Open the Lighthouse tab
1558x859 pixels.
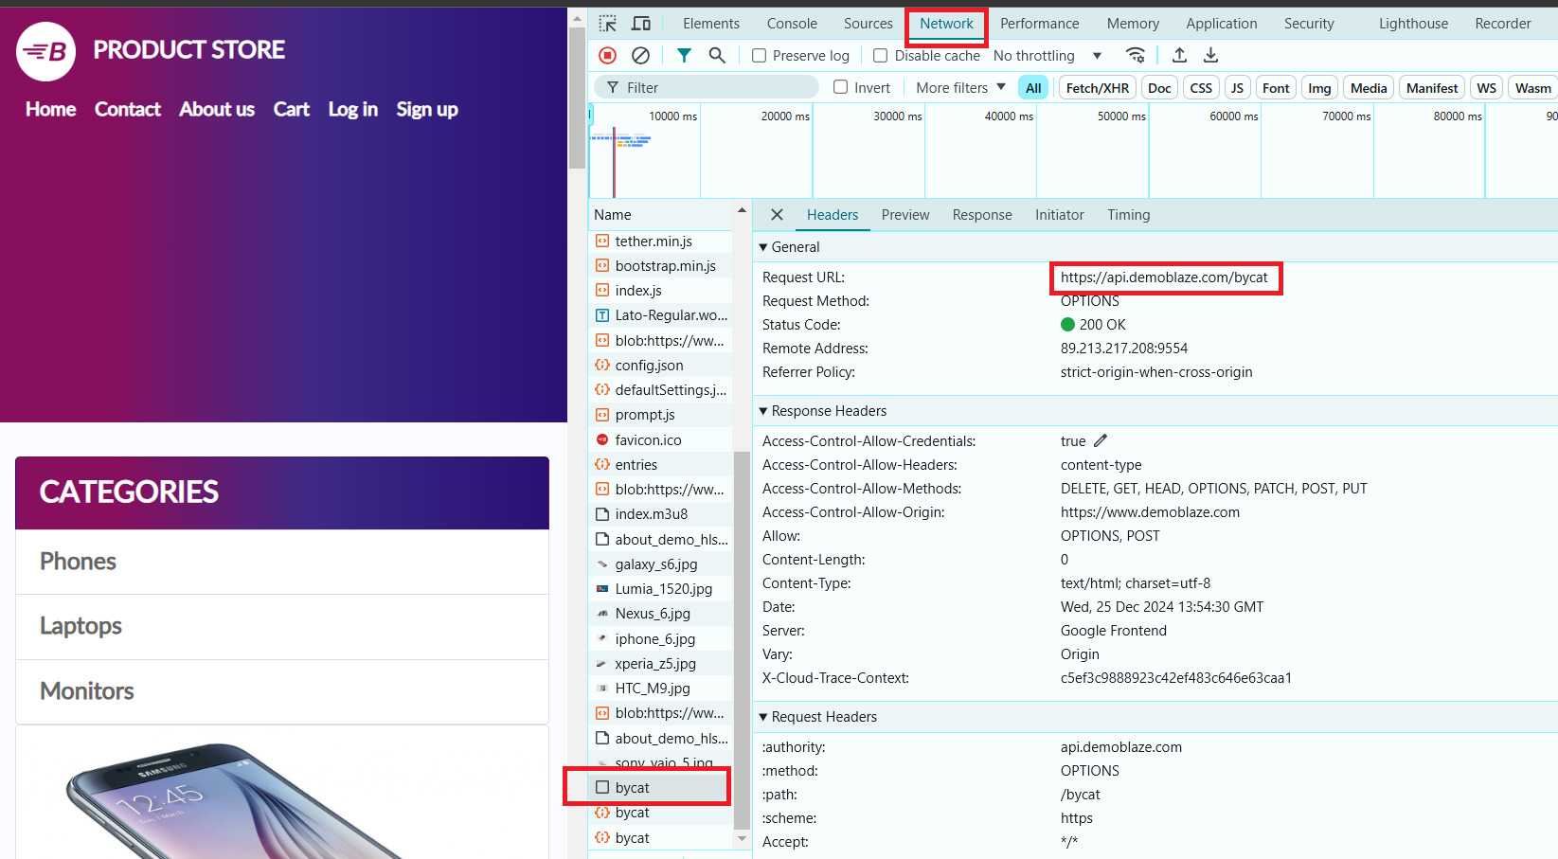coord(1413,24)
